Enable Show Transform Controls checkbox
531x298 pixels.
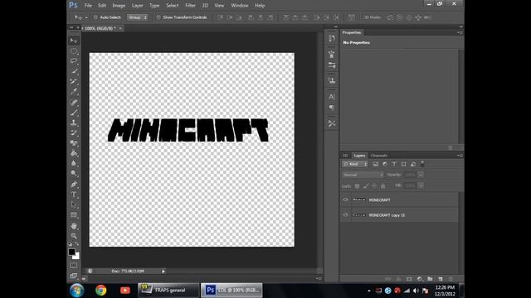coord(158,17)
